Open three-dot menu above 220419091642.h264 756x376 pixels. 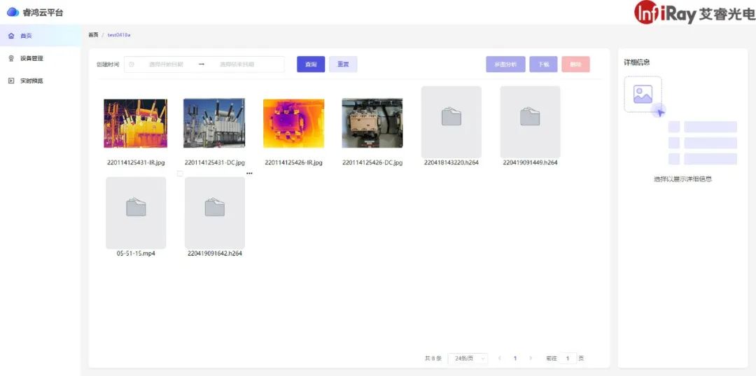click(x=249, y=173)
